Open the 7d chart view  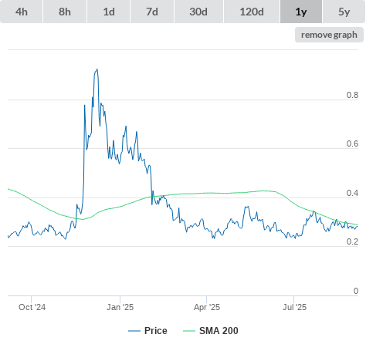[x=152, y=12]
